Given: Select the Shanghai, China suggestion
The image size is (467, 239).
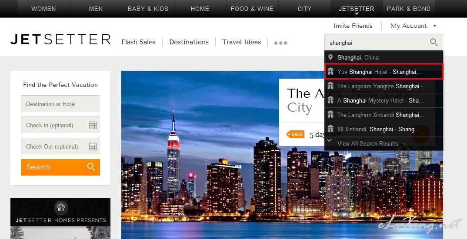Looking at the screenshot, I should 384,57.
